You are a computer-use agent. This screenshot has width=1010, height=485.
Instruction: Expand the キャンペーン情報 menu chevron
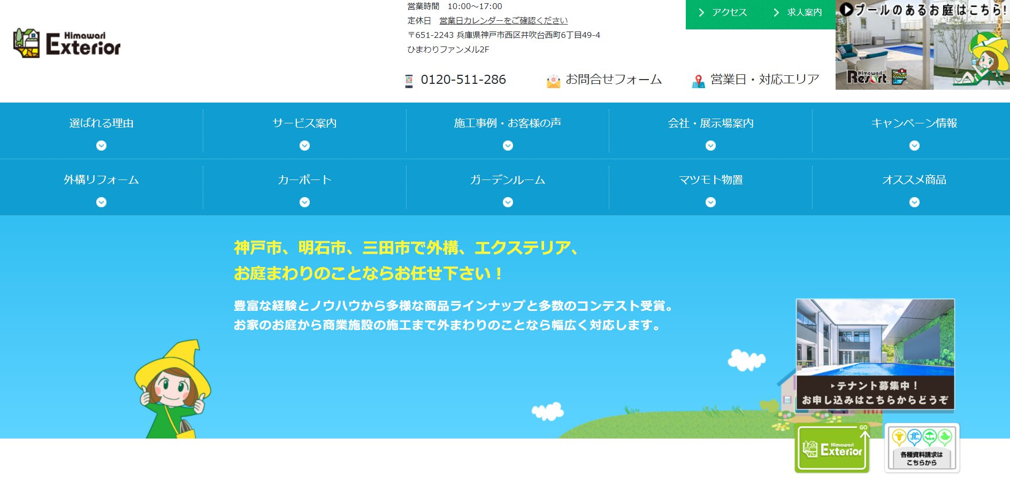pyautogui.click(x=915, y=145)
